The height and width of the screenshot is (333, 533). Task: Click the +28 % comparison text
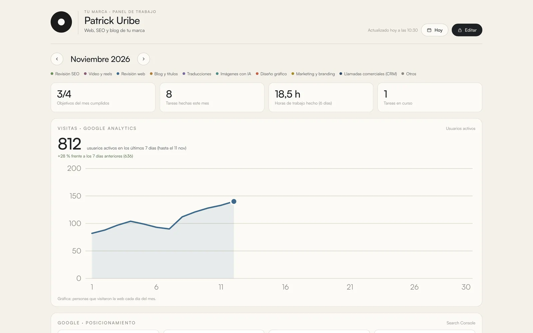(x=95, y=156)
